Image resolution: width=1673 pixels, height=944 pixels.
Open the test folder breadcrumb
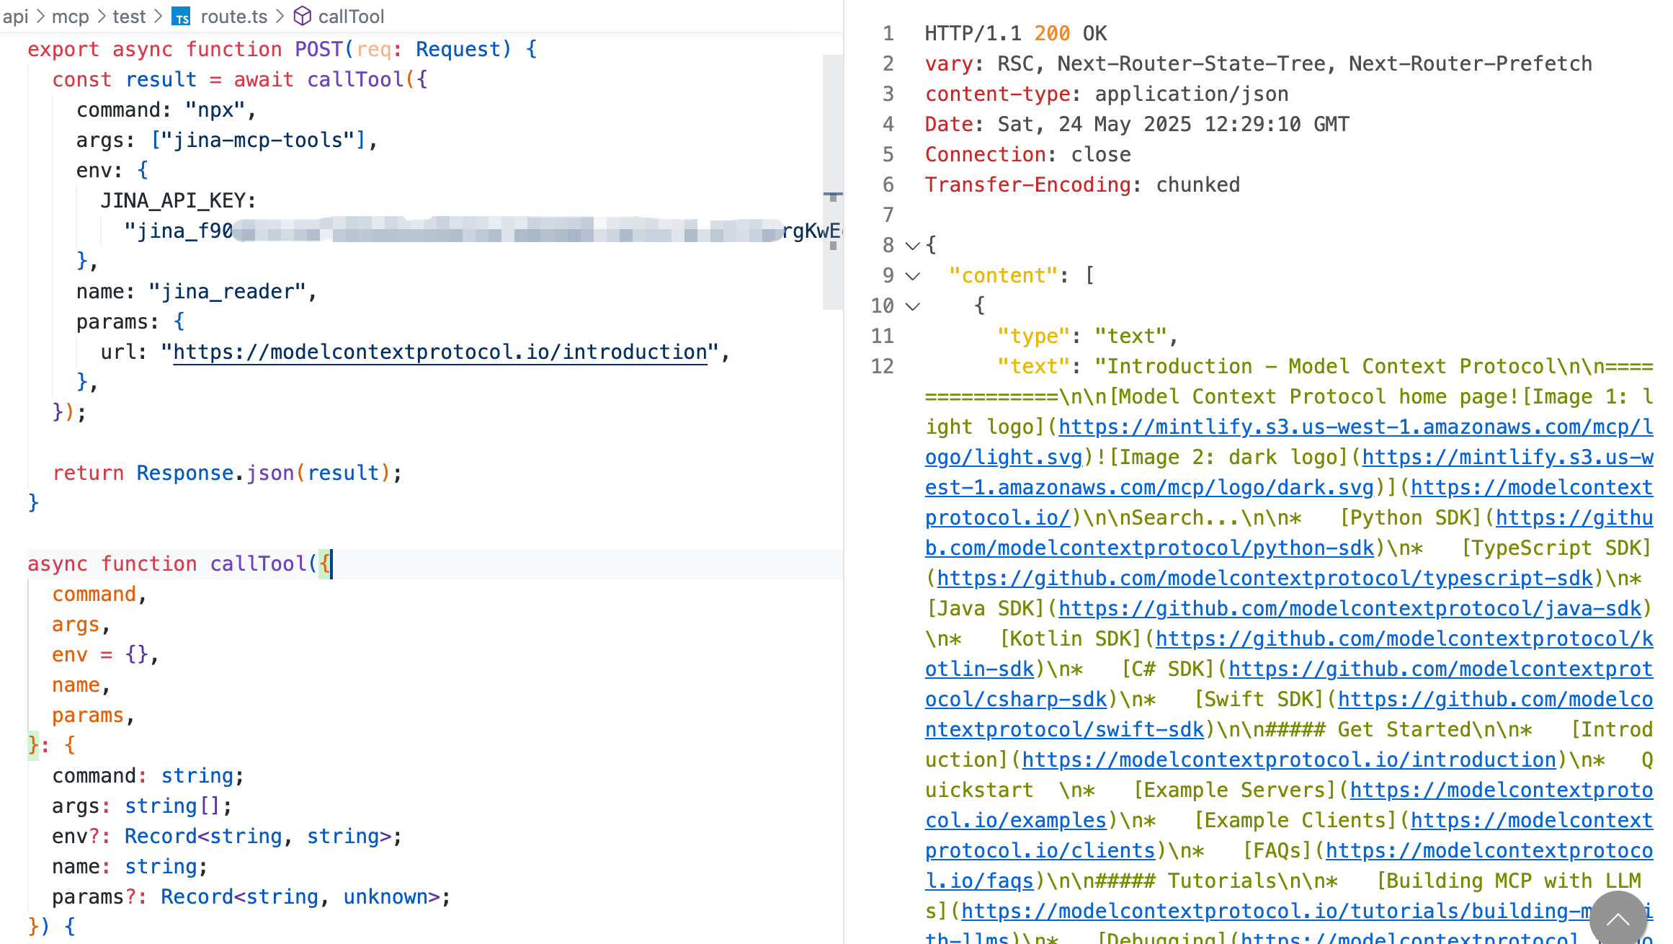pyautogui.click(x=129, y=16)
